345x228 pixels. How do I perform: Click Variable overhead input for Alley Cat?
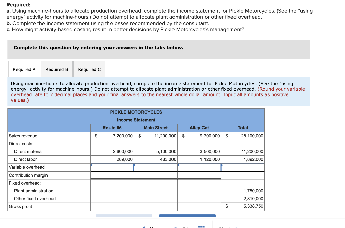pos(199,167)
